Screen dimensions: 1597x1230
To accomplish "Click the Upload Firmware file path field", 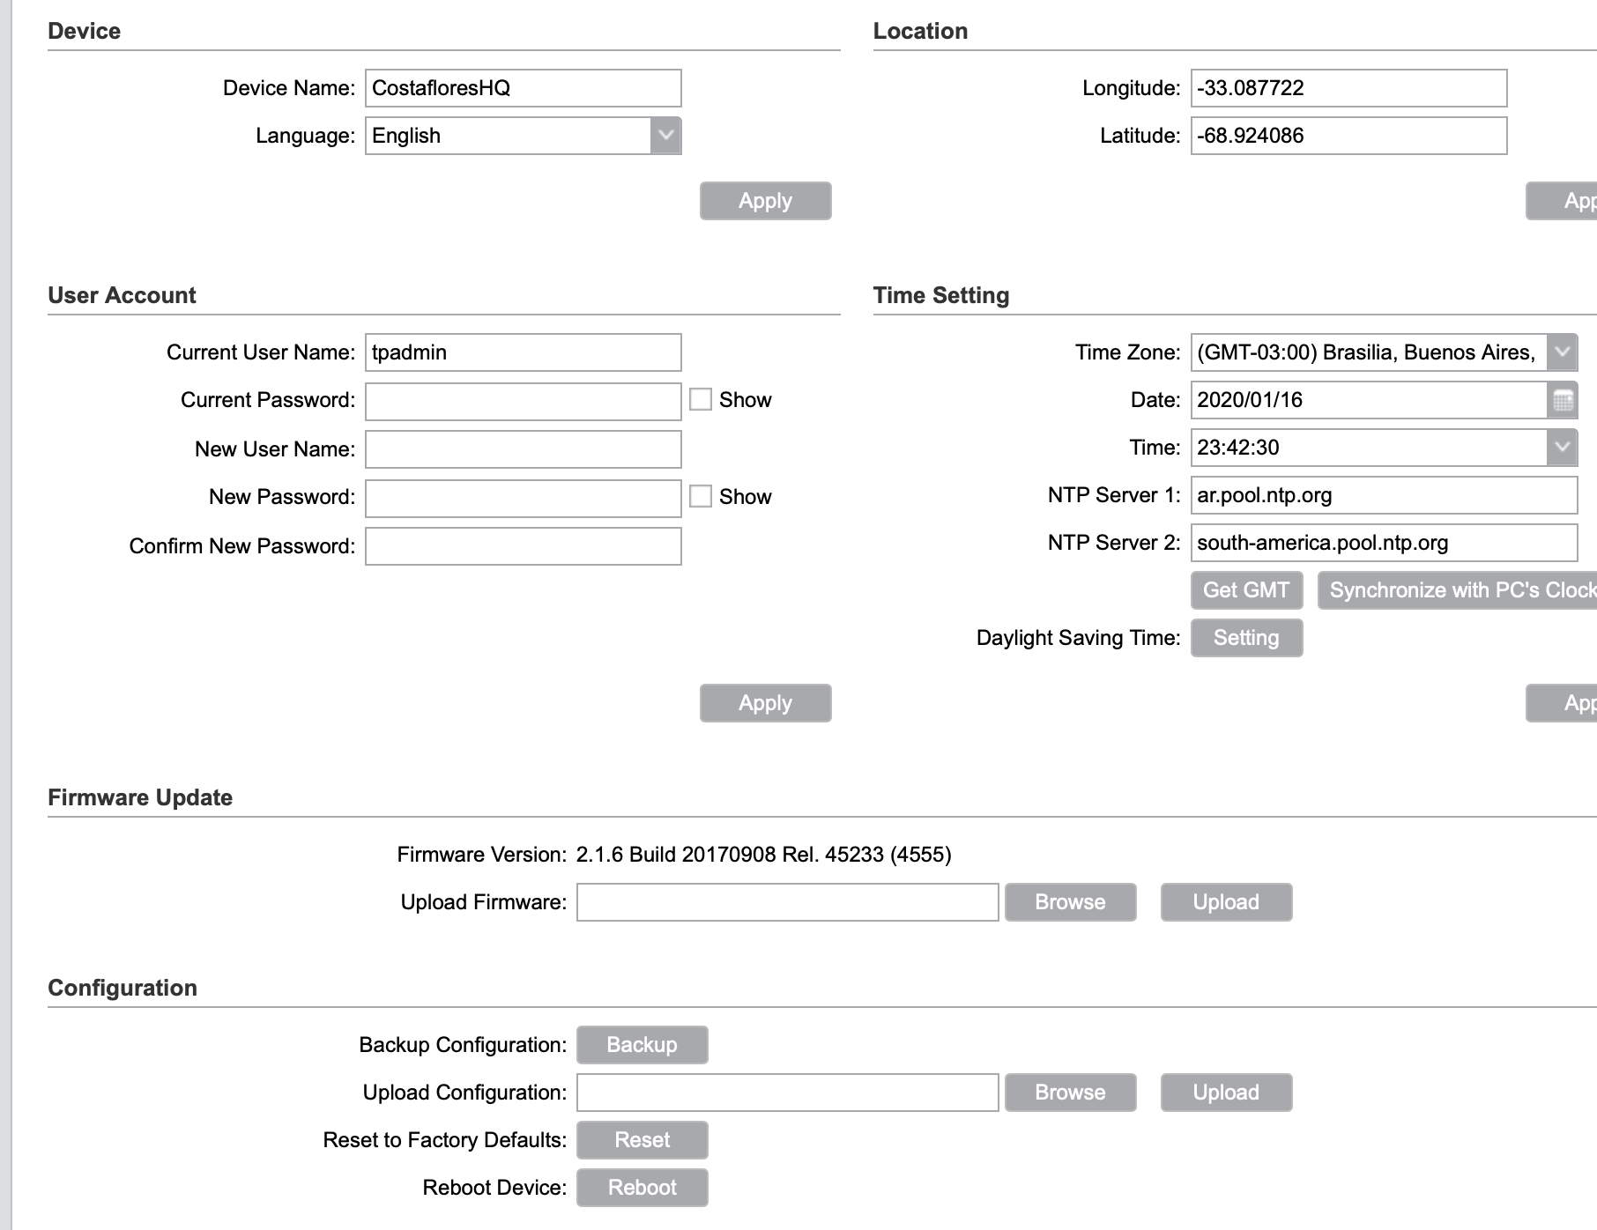I will pyautogui.click(x=788, y=902).
